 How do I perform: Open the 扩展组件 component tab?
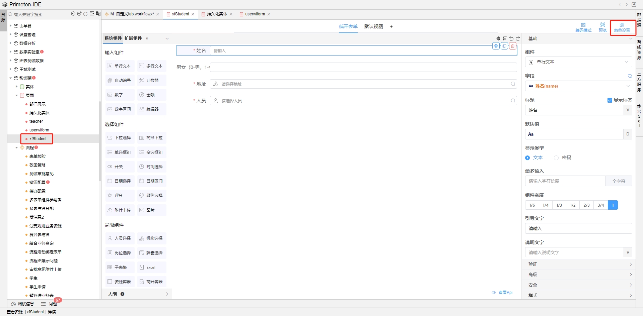click(x=133, y=38)
